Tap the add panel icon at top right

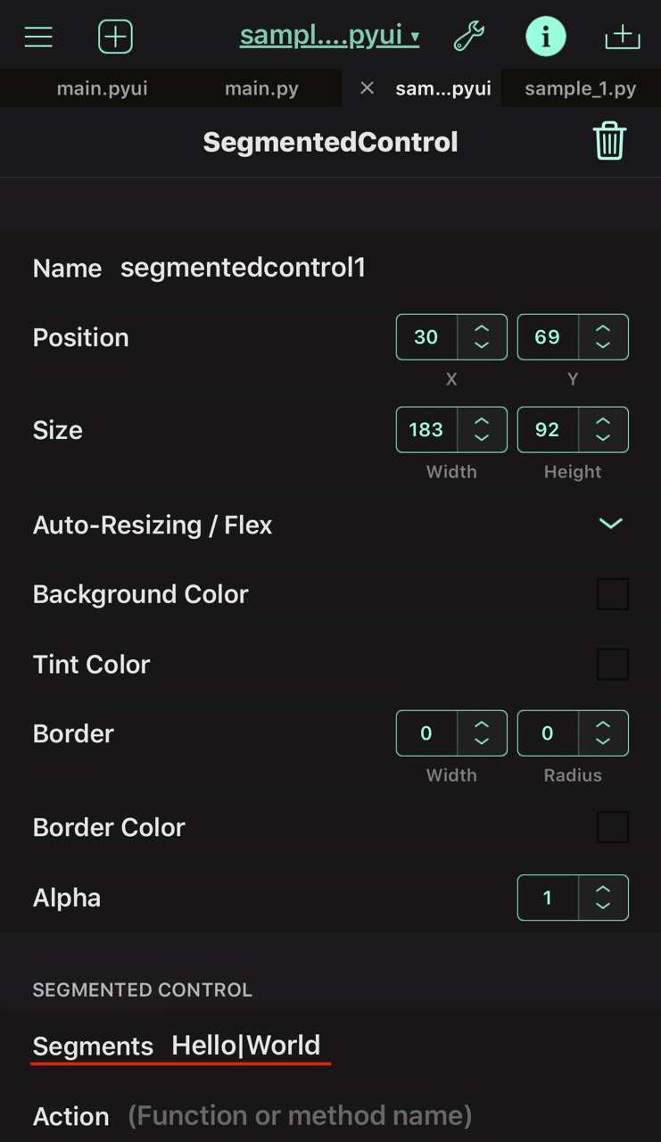[x=622, y=37]
